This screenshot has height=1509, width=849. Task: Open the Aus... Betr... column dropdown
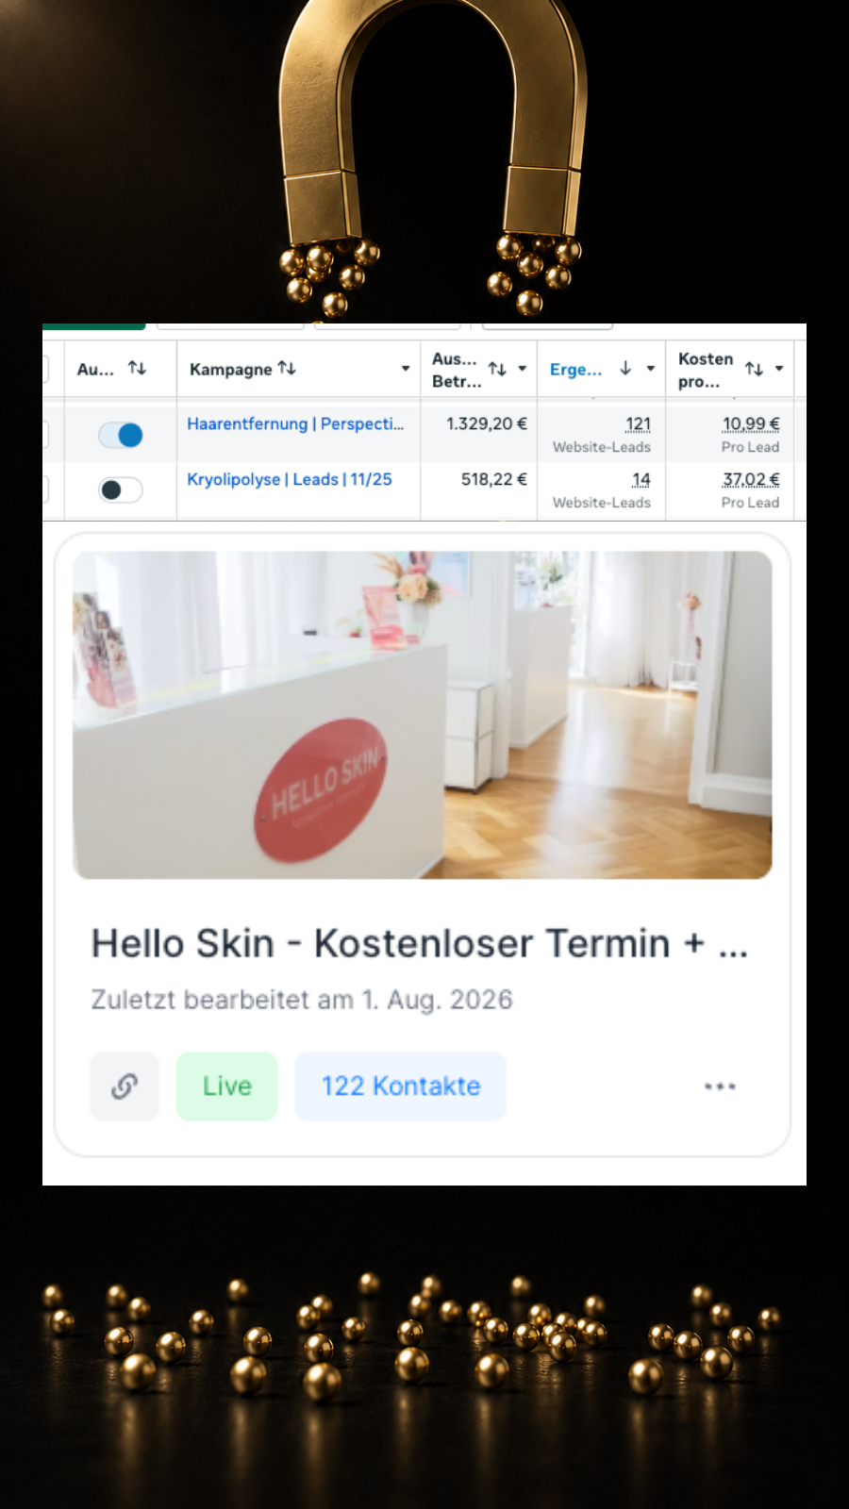(x=522, y=369)
